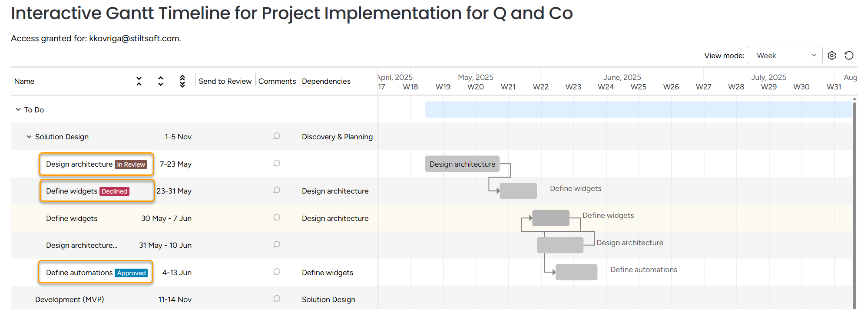Click the Dependencies column header
The width and height of the screenshot is (864, 309).
[326, 81]
